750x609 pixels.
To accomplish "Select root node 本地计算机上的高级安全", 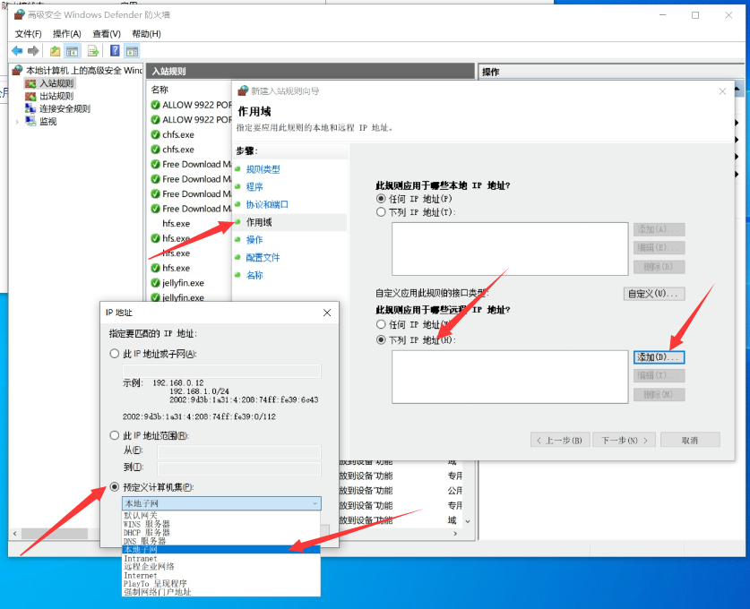I will coord(83,70).
